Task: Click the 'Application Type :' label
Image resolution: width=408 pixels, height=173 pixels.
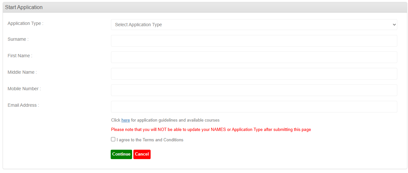Action: [x=25, y=23]
